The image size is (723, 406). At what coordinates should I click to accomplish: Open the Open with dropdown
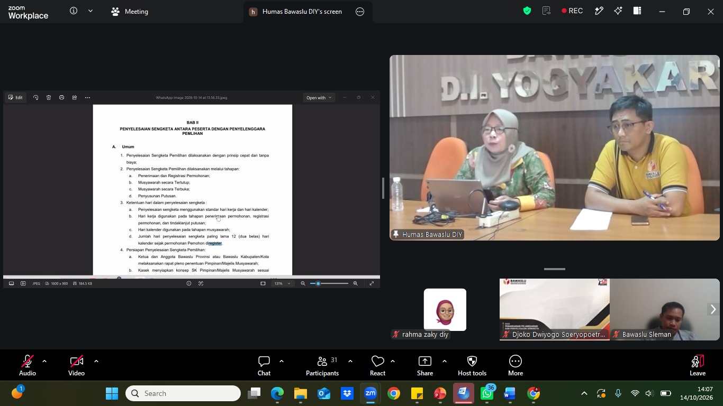click(319, 97)
